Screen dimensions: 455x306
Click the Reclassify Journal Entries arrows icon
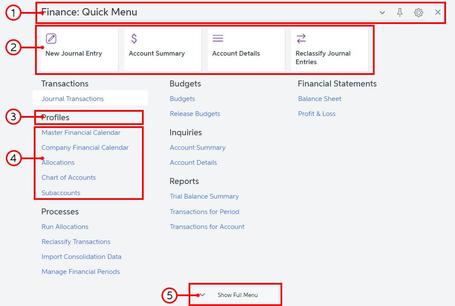click(x=301, y=39)
